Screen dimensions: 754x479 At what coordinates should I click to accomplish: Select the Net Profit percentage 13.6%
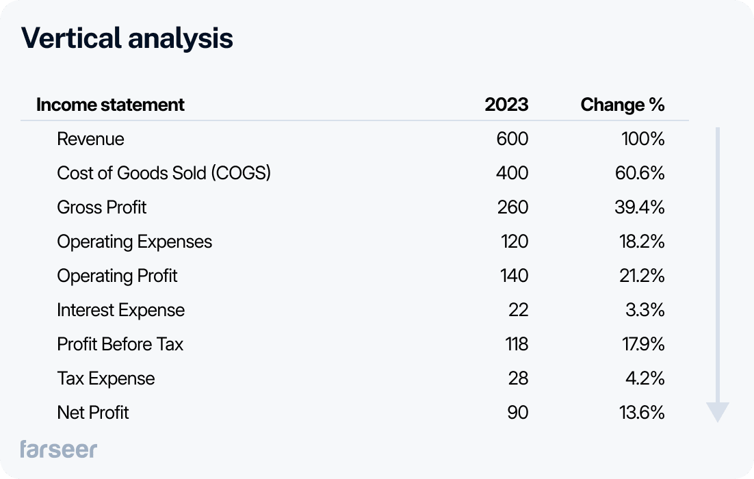click(x=640, y=413)
